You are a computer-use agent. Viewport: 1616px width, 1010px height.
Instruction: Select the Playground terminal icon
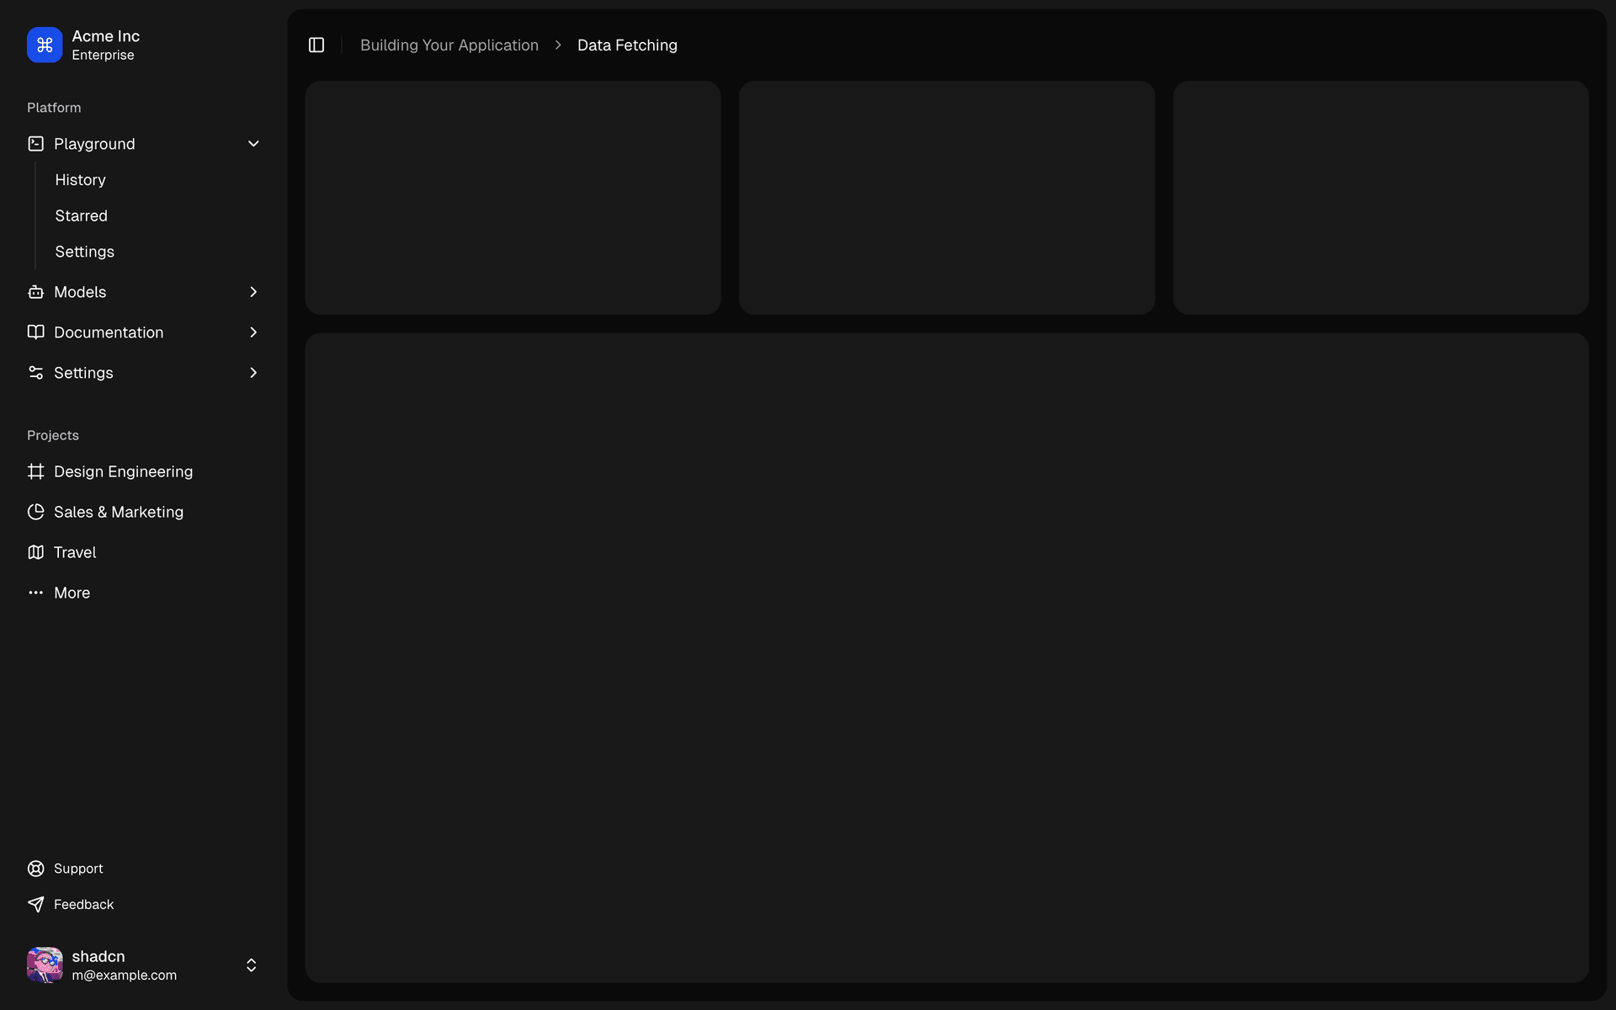coord(35,143)
